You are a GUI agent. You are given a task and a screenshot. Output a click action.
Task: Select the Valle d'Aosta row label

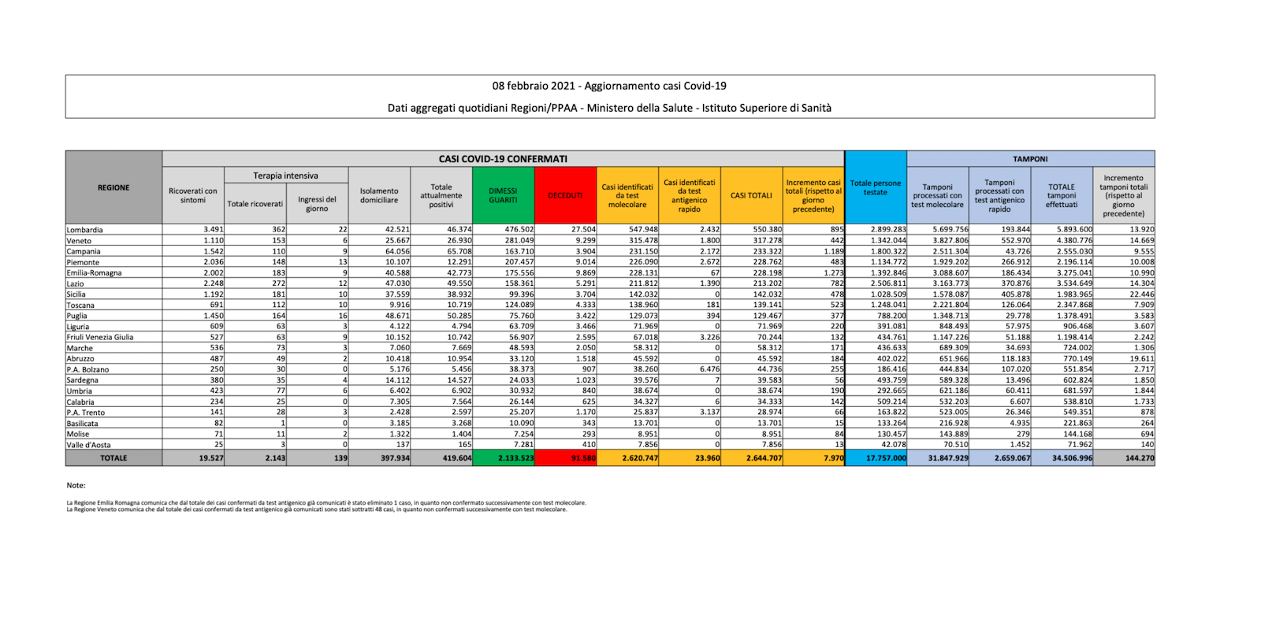coord(89,445)
